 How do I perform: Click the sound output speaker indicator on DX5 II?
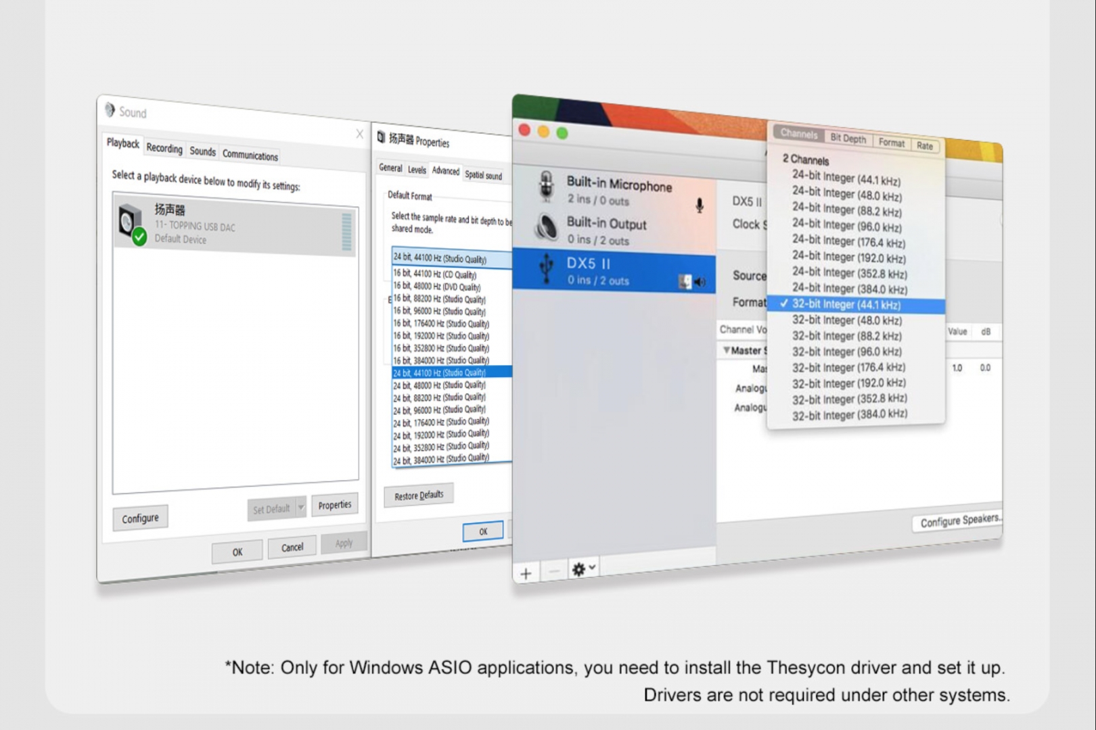click(x=700, y=282)
